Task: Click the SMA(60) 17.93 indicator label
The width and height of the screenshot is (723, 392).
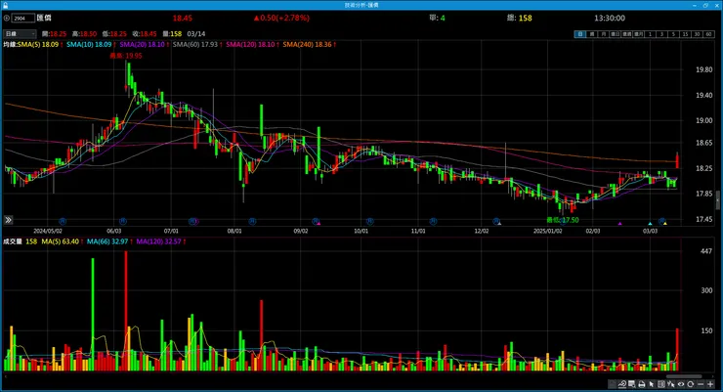Action: point(195,44)
